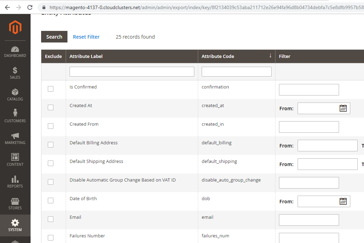
Task: Open calendar picker for Date of Birth
Action: (343, 201)
